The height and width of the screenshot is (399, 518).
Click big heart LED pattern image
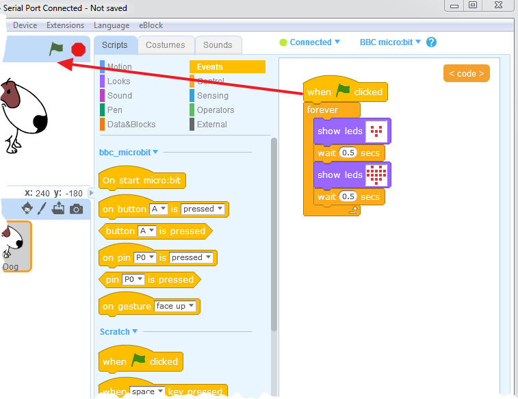coord(376,175)
